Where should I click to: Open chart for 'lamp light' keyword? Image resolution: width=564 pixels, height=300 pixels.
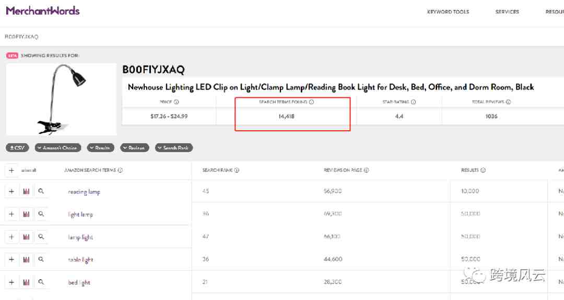click(x=26, y=237)
